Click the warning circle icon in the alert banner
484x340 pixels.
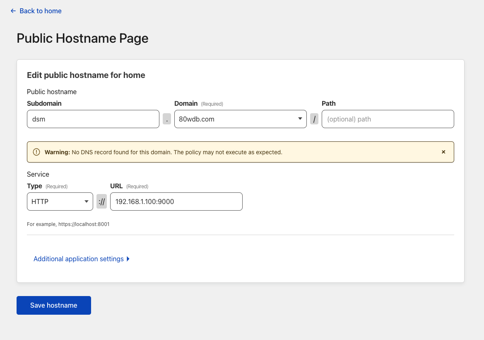coord(36,152)
